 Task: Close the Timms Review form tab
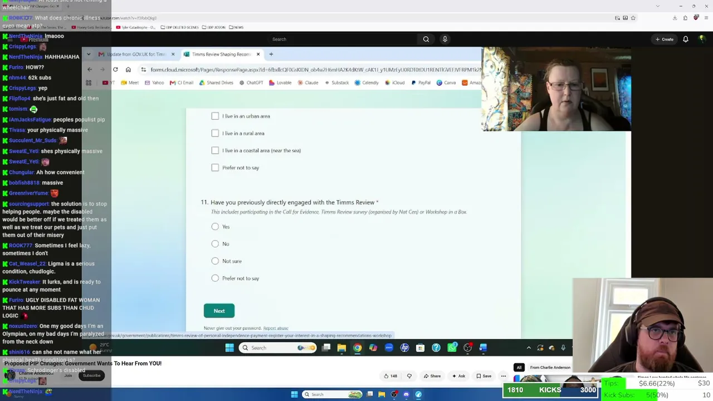[258, 54]
